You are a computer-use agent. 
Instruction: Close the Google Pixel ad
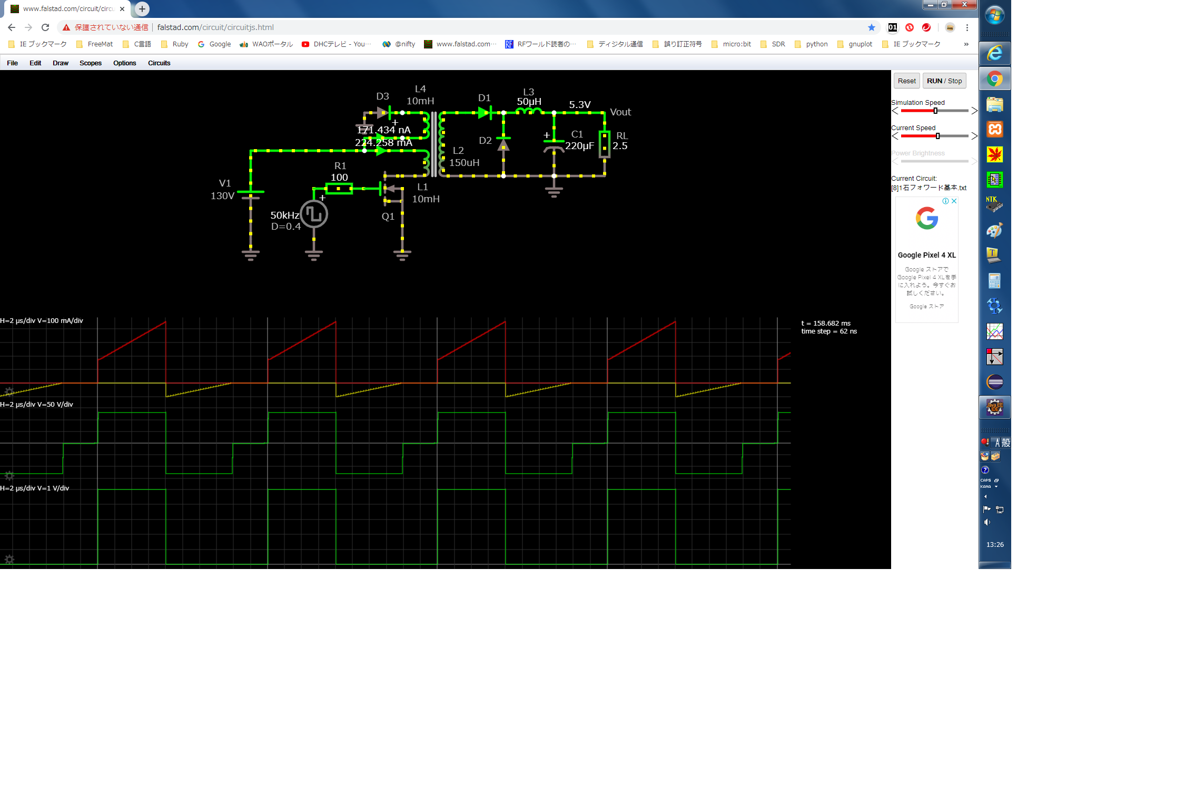tap(954, 201)
